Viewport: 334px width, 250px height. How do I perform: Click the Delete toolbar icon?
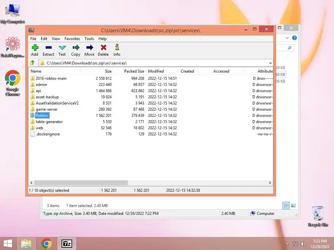(x=103, y=48)
